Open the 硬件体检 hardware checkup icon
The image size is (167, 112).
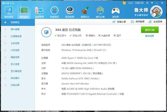9,12
